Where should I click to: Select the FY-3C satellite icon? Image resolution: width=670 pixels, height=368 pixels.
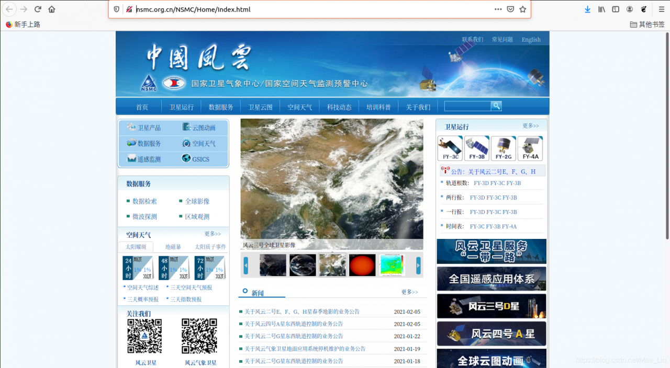pyautogui.click(x=450, y=148)
